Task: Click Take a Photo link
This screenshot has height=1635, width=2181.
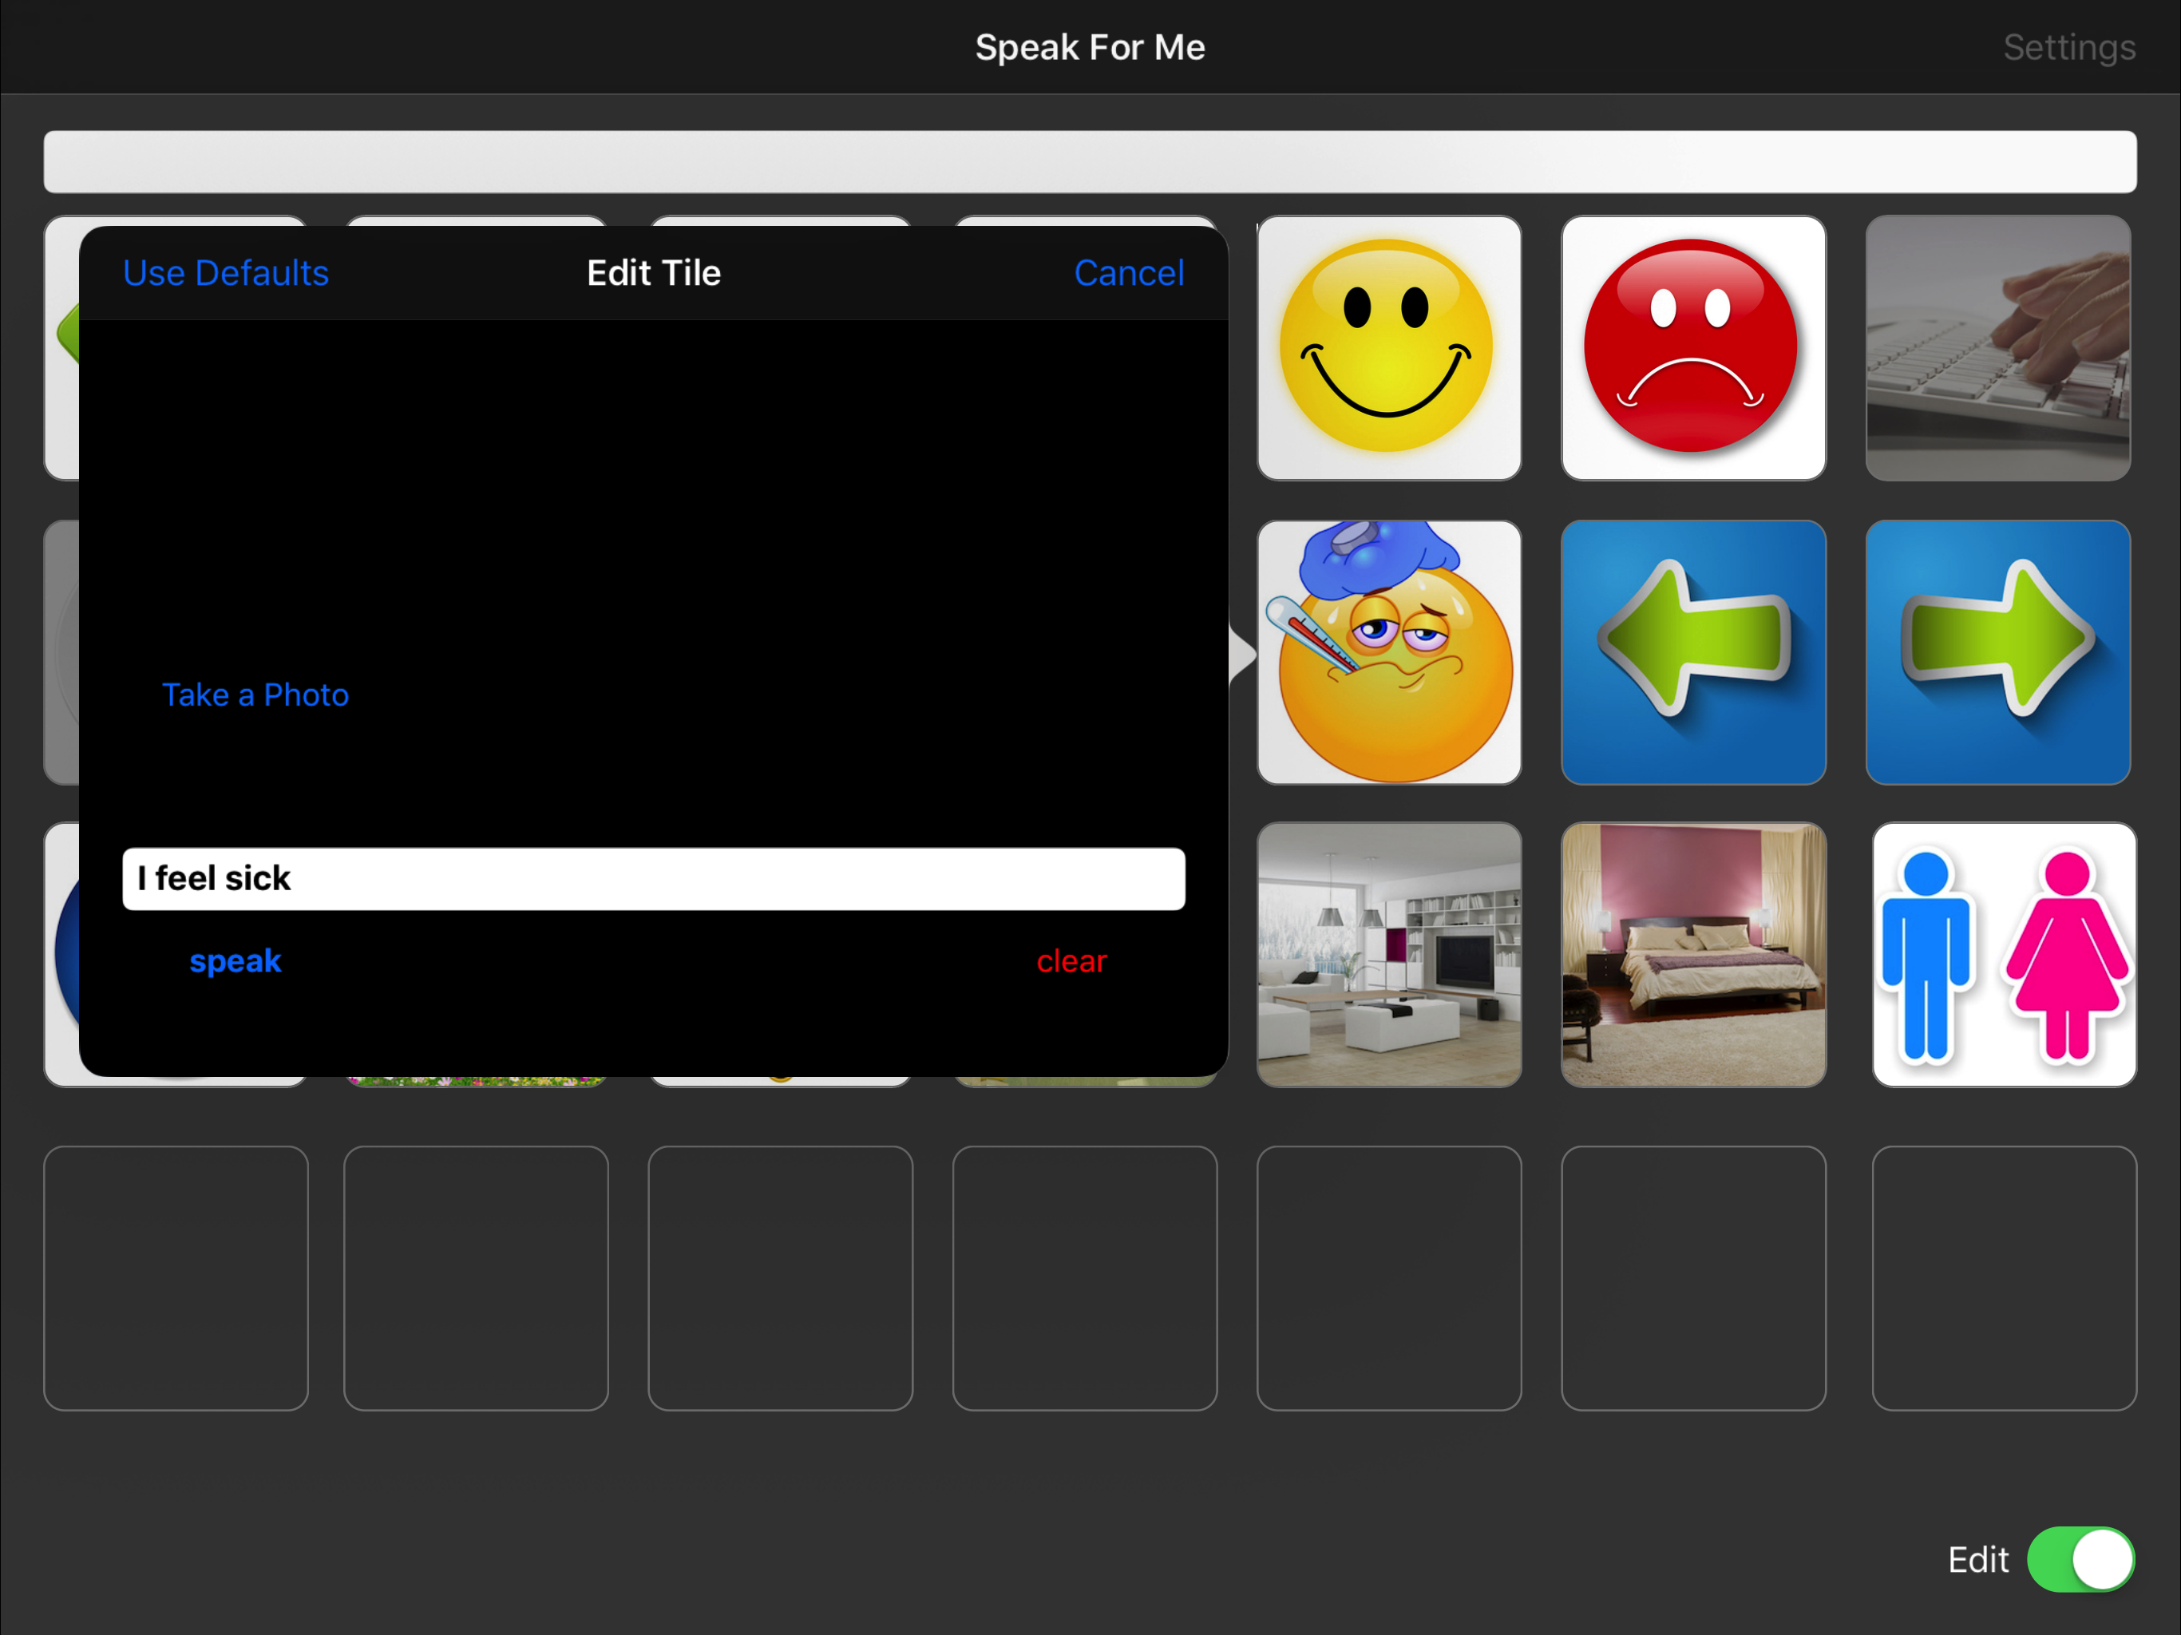Action: click(x=255, y=695)
